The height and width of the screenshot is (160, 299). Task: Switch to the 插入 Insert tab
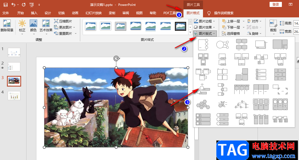point(34,13)
